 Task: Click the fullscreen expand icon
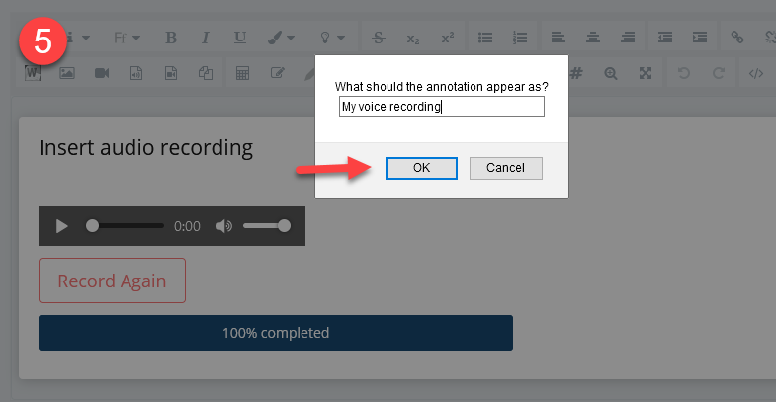(x=646, y=73)
